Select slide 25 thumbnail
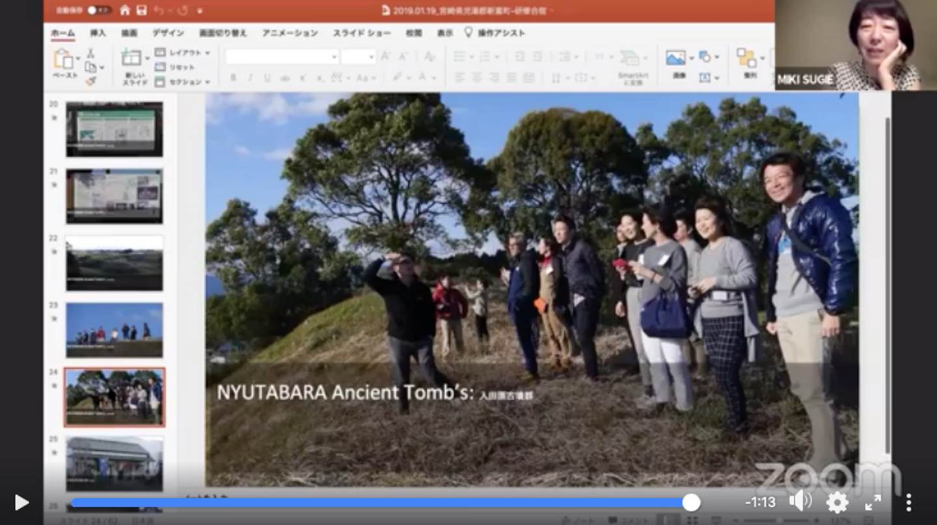937x525 pixels. coord(115,464)
